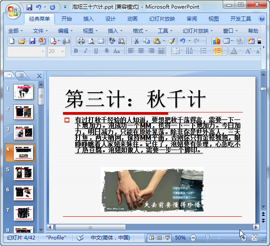Close the slides thumbnail pane
270x246 pixels.
point(39,76)
